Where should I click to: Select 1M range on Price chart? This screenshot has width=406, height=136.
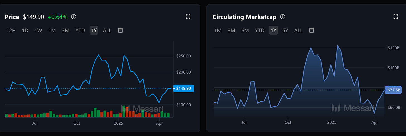click(x=52, y=30)
